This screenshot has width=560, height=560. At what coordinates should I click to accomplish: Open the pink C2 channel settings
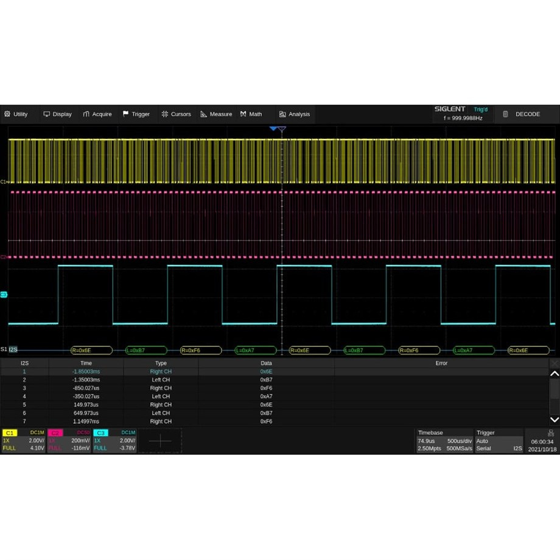[x=69, y=441]
